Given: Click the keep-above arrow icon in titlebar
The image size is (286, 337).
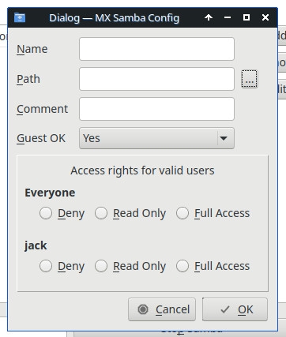Looking at the screenshot, I should (209, 17).
